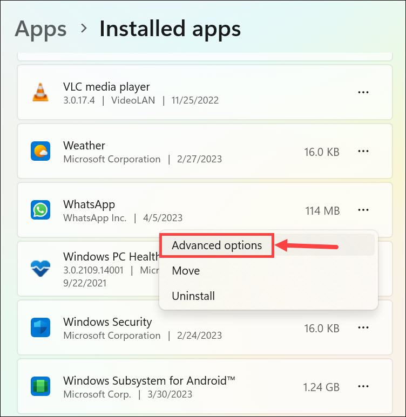The height and width of the screenshot is (417, 406).
Task: Click the Windows Subsystem for Android icon
Action: point(40,386)
